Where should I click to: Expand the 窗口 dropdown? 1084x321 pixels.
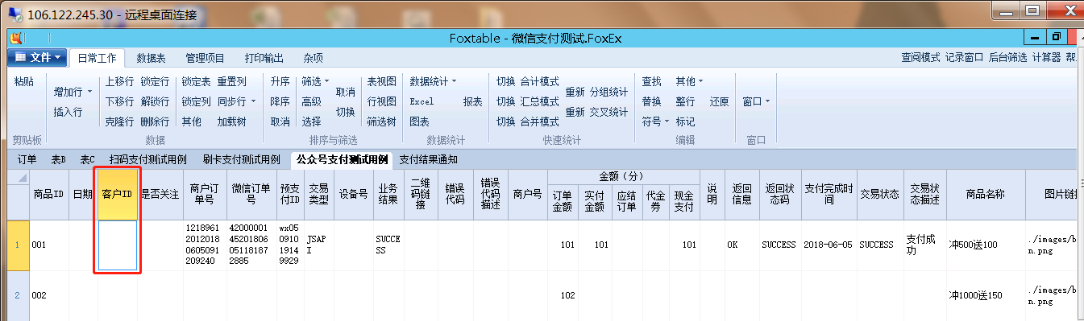click(x=756, y=101)
